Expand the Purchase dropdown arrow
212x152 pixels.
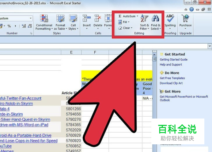click(x=185, y=29)
